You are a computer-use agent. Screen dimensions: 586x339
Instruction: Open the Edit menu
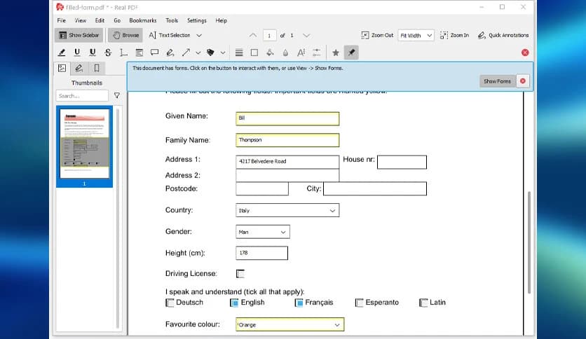100,20
